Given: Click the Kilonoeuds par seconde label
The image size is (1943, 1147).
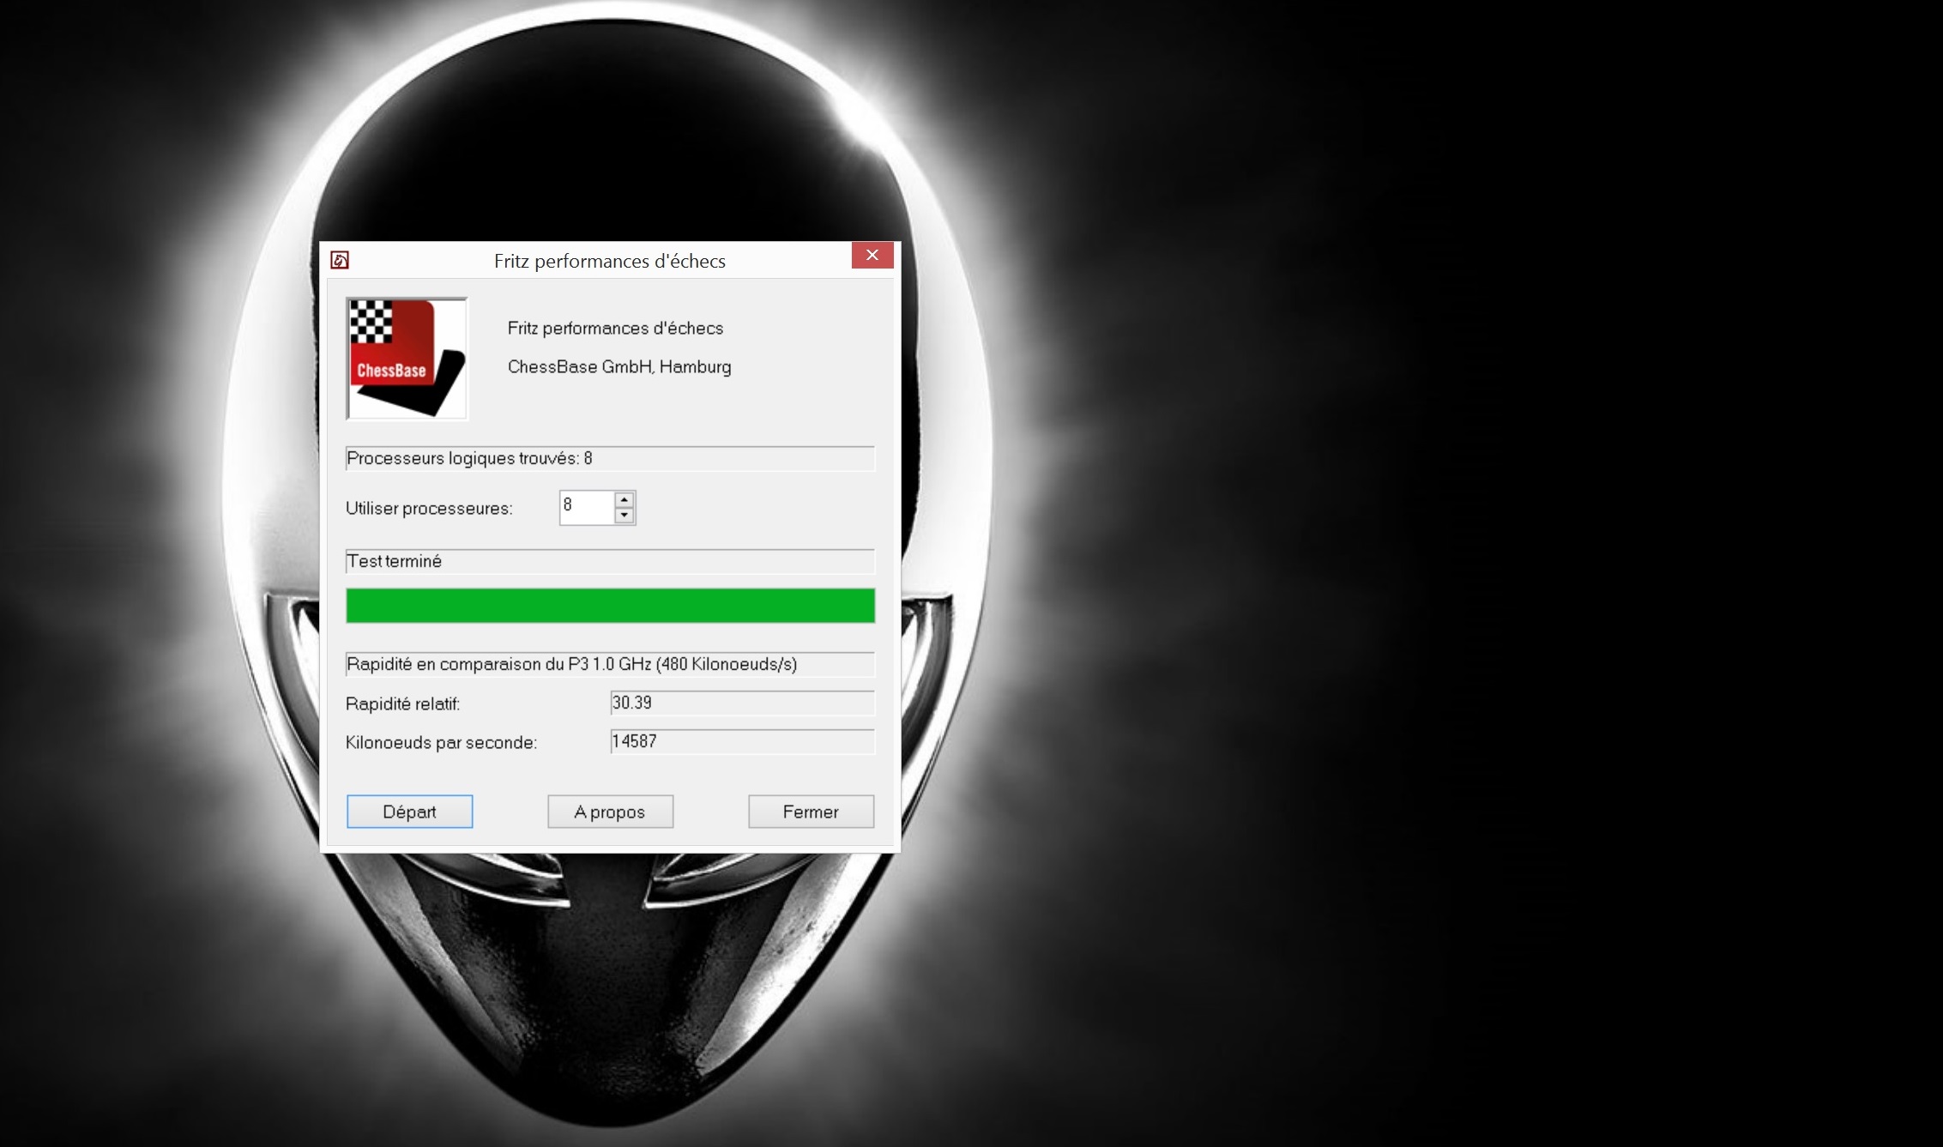Looking at the screenshot, I should pyautogui.click(x=441, y=743).
